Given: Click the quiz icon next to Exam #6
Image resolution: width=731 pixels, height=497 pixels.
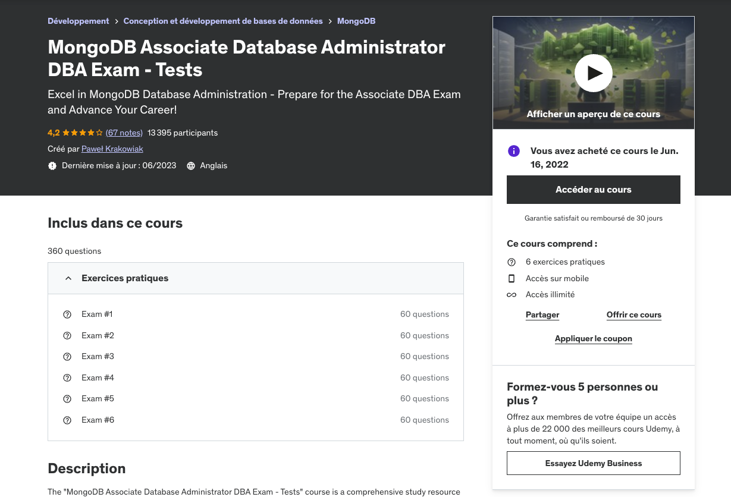Looking at the screenshot, I should pos(67,420).
